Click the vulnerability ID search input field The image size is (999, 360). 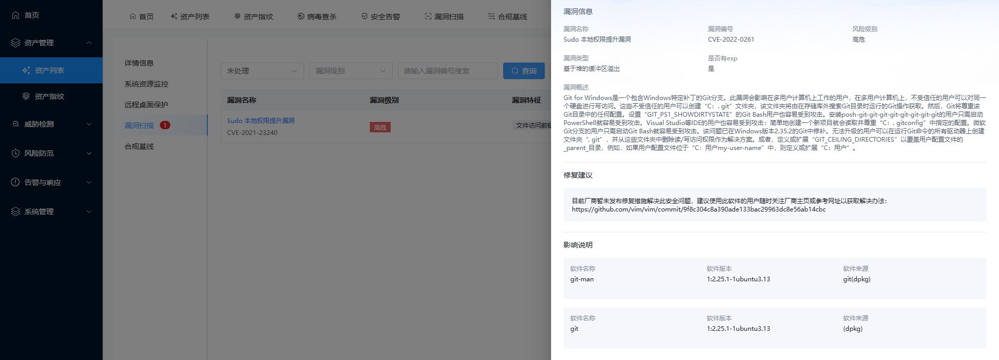[x=447, y=71]
